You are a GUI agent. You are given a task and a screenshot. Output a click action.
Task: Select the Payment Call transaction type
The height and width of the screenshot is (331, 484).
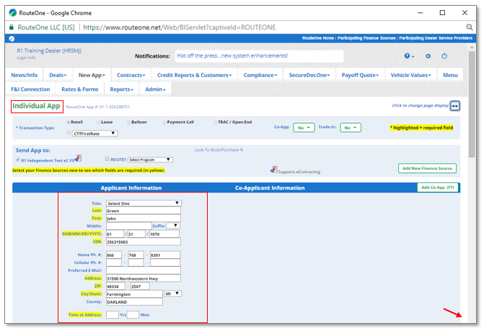tap(164, 122)
